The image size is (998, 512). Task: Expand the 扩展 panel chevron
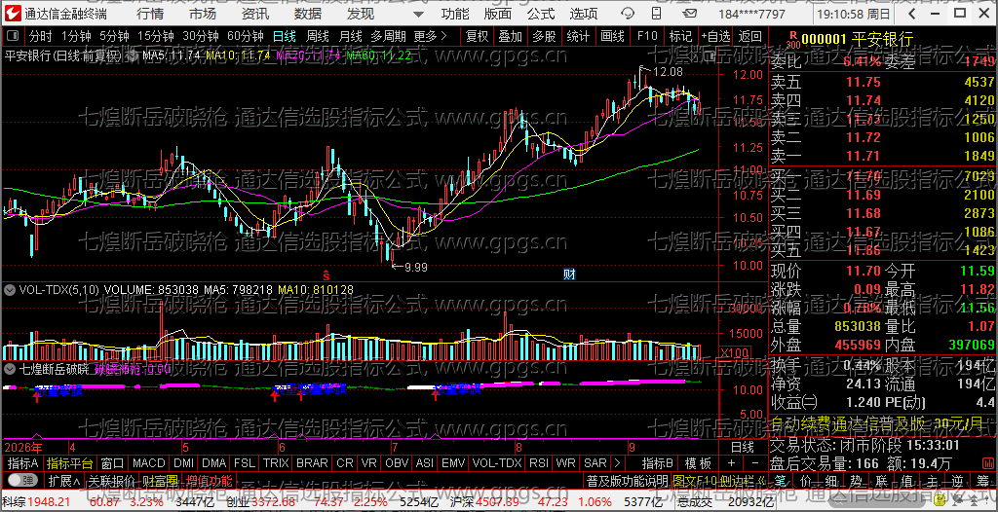tap(63, 480)
